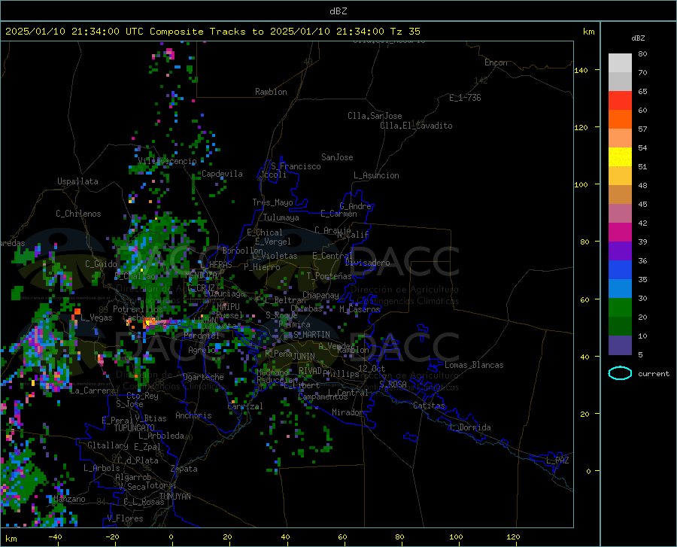Select the JUNIN label
Screen dimensions: 677x547
(x=304, y=357)
